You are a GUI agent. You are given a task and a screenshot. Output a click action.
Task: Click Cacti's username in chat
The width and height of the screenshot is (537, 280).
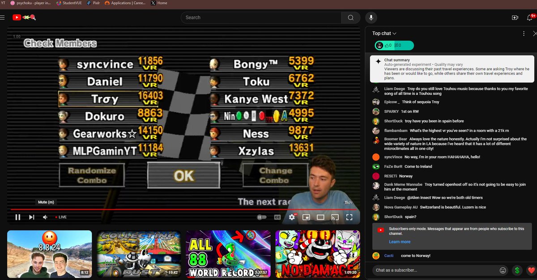point(389,255)
